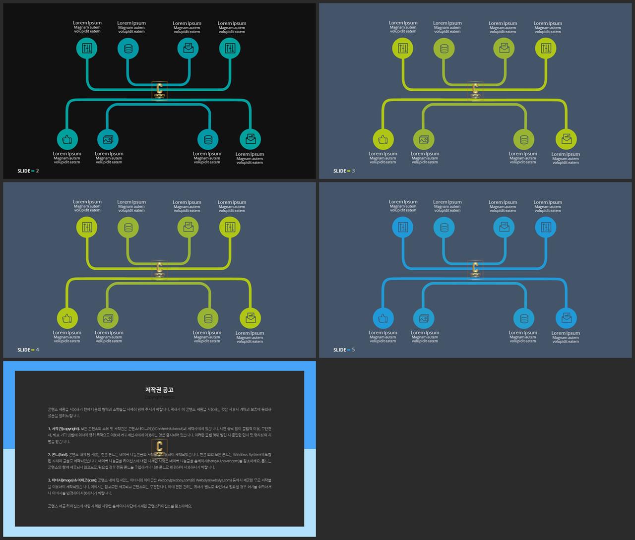Click the teal picture icon in slide 2
This screenshot has height=540, width=635.
point(108,139)
